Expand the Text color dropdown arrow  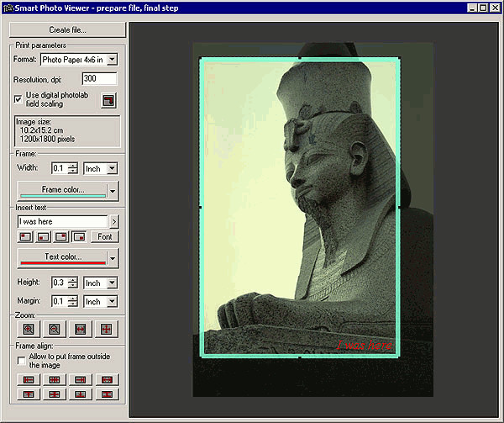[x=113, y=258]
